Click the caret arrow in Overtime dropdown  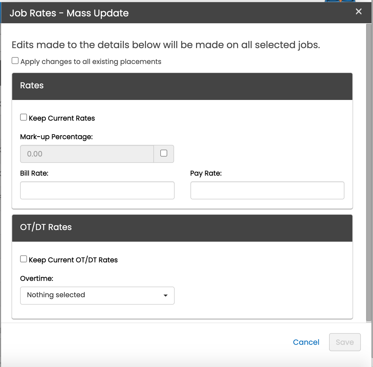point(166,296)
